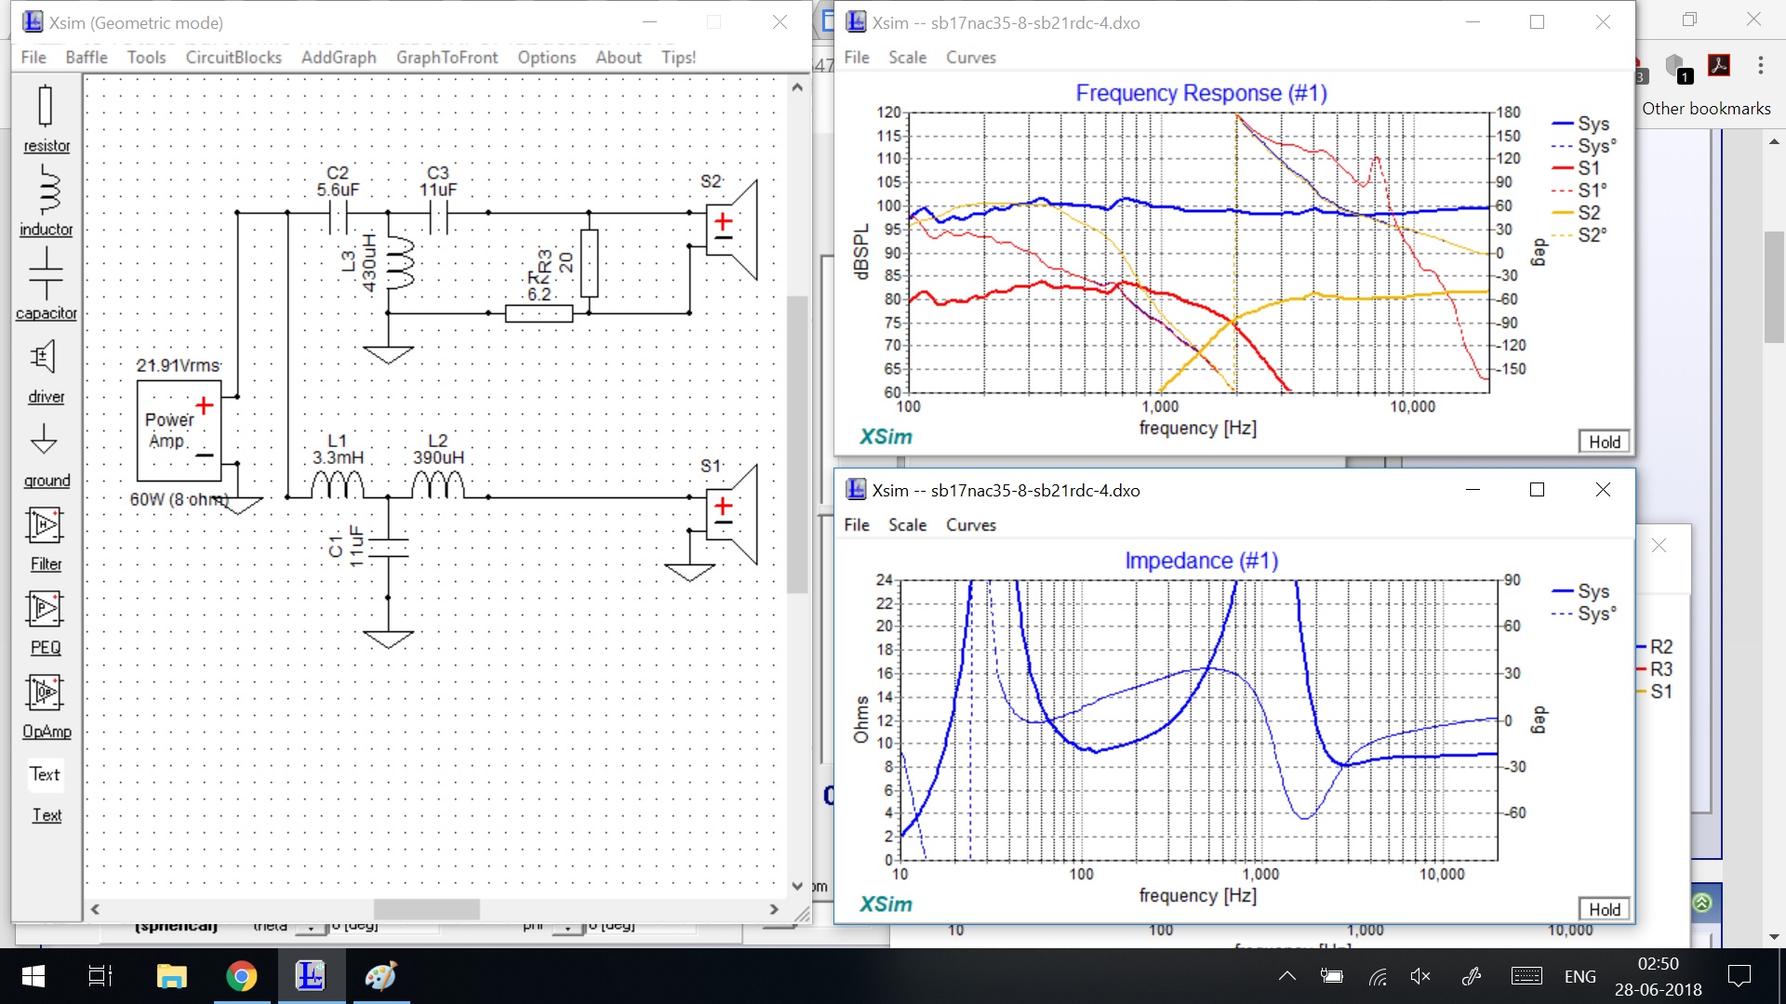
Task: Open the Options menu
Action: [x=547, y=58]
